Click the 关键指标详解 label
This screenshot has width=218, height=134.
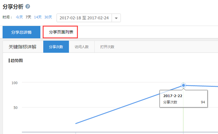[x=22, y=47]
